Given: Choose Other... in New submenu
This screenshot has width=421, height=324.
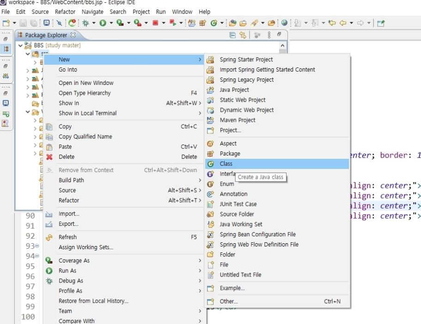Looking at the screenshot, I should [277, 301].
